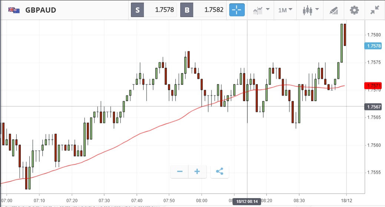The height and width of the screenshot is (207, 385).
Task: Click the GBPAUD instrument name
Action: pyautogui.click(x=41, y=10)
